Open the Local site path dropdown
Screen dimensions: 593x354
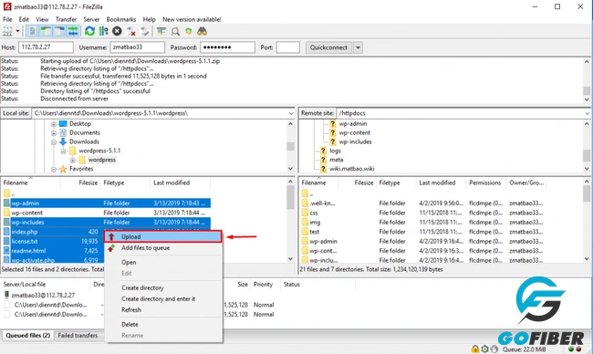click(x=291, y=113)
